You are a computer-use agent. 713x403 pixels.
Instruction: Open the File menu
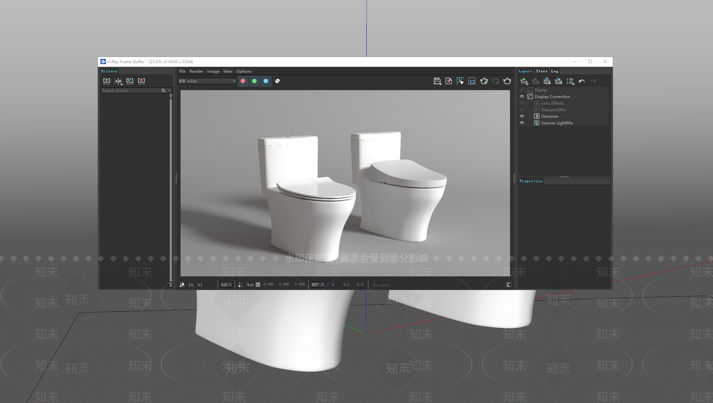pos(182,71)
